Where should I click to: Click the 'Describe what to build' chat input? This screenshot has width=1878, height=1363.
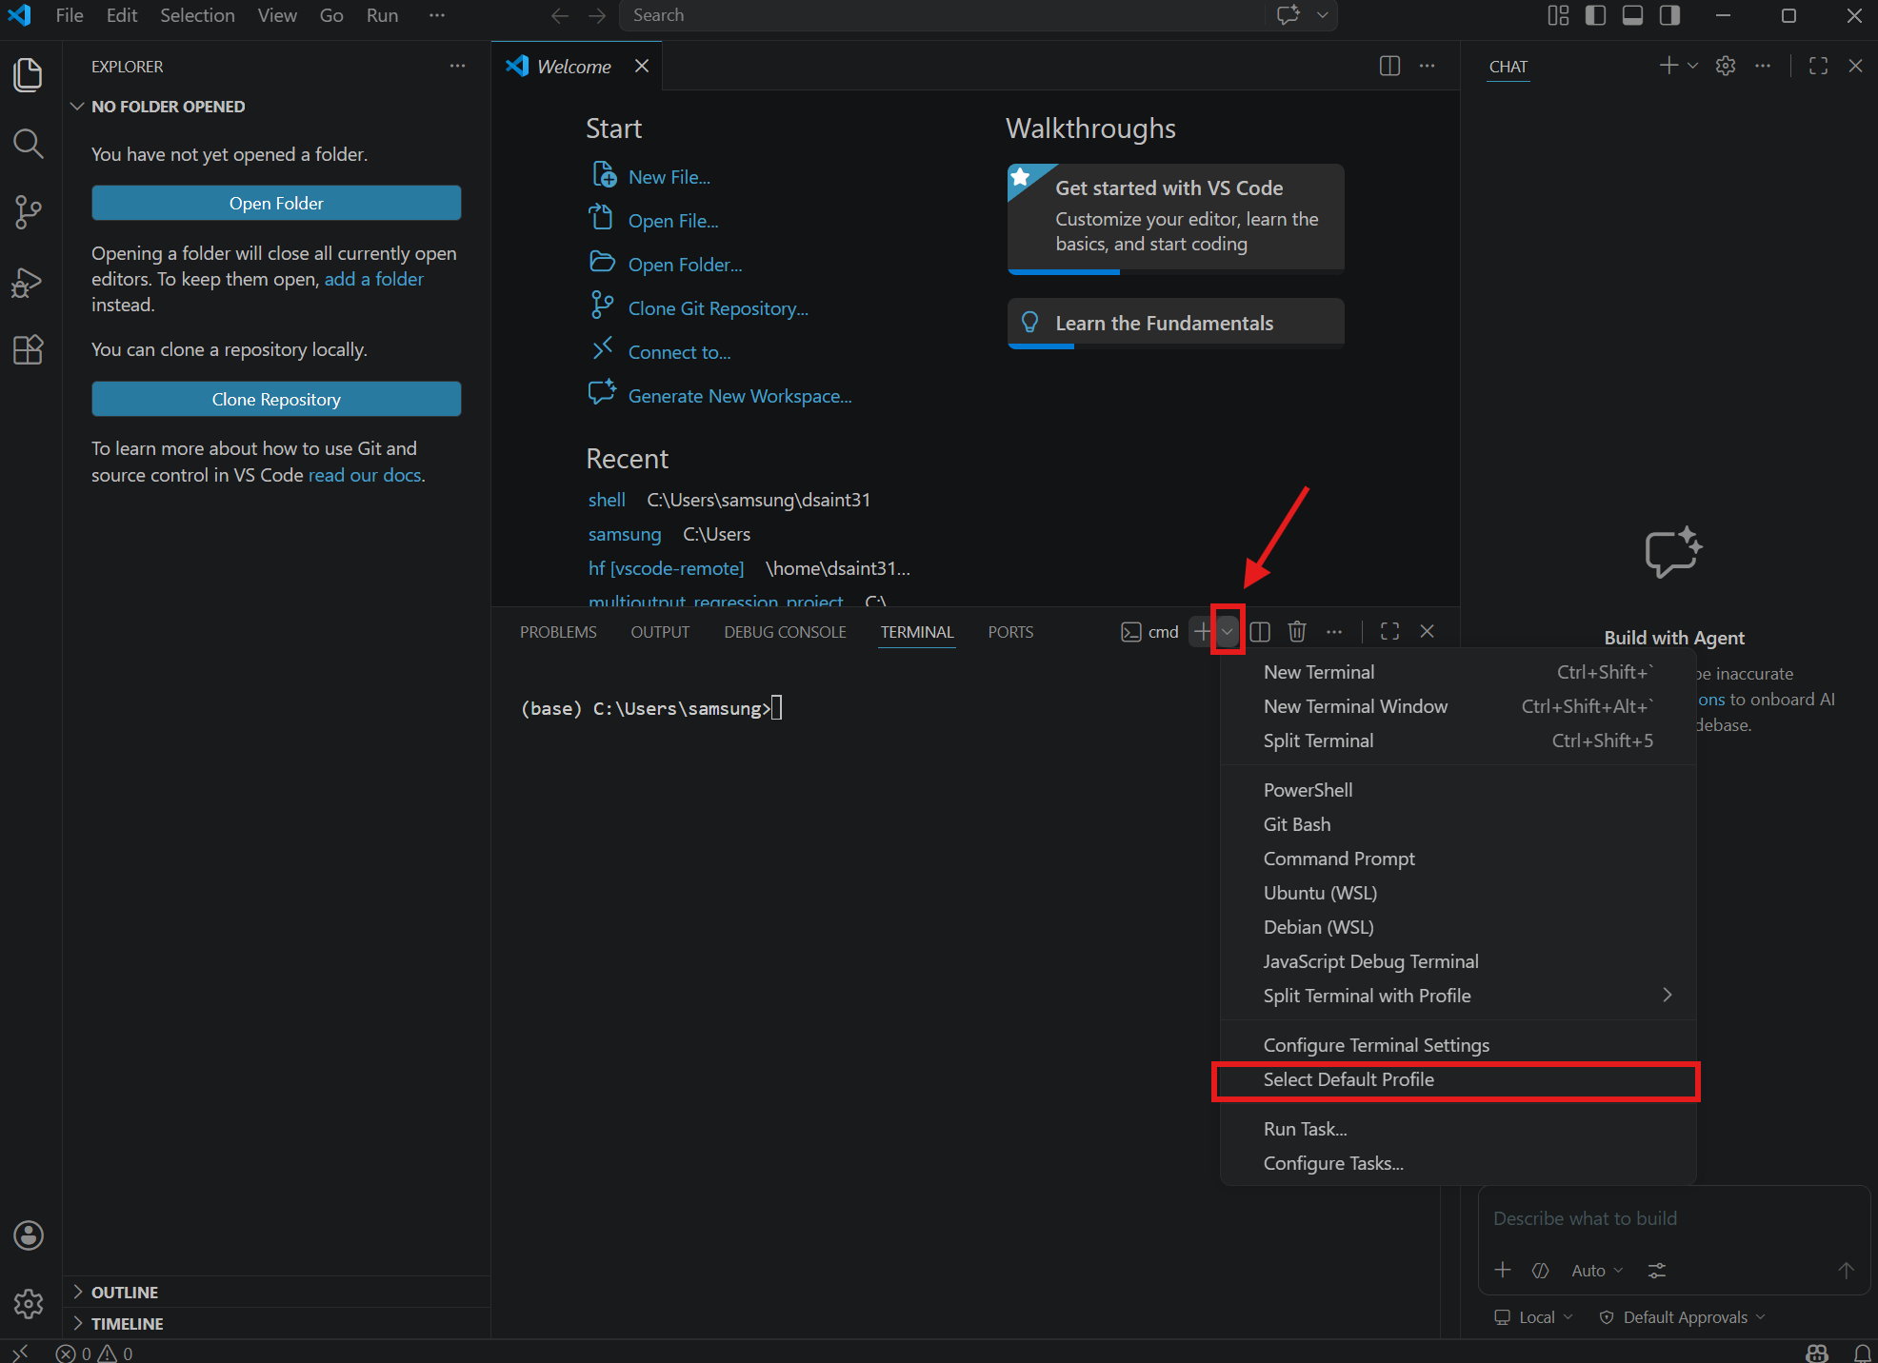pos(1673,1218)
